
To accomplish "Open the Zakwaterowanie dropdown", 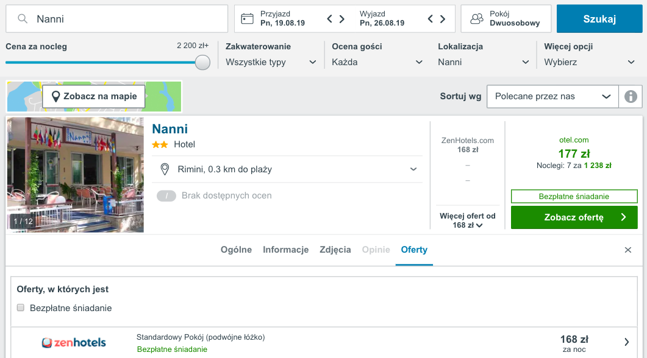I will 271,62.
